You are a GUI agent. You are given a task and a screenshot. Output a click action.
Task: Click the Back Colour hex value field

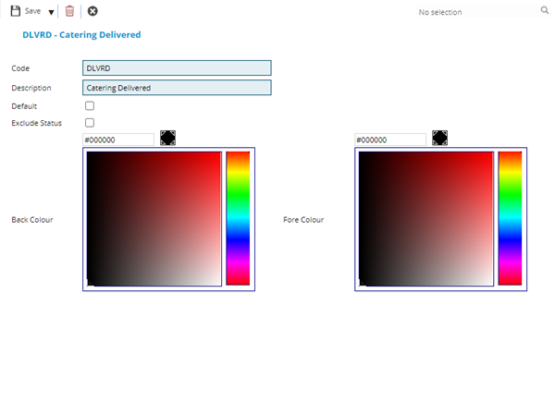click(x=118, y=140)
